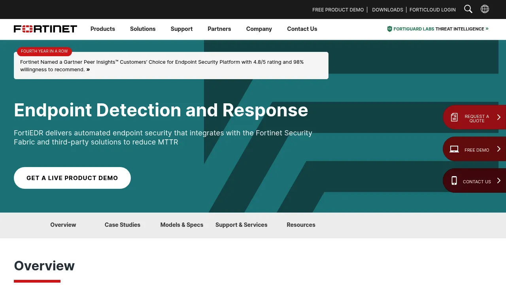
Task: Open FortiGuard Labs Threat Intelligence link
Action: (438, 29)
